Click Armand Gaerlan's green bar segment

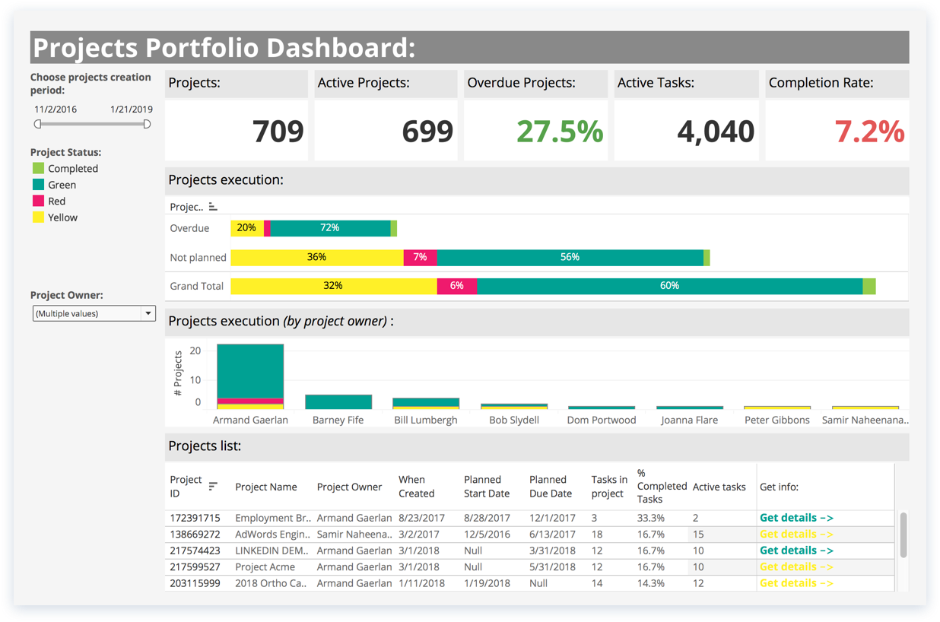coord(249,370)
